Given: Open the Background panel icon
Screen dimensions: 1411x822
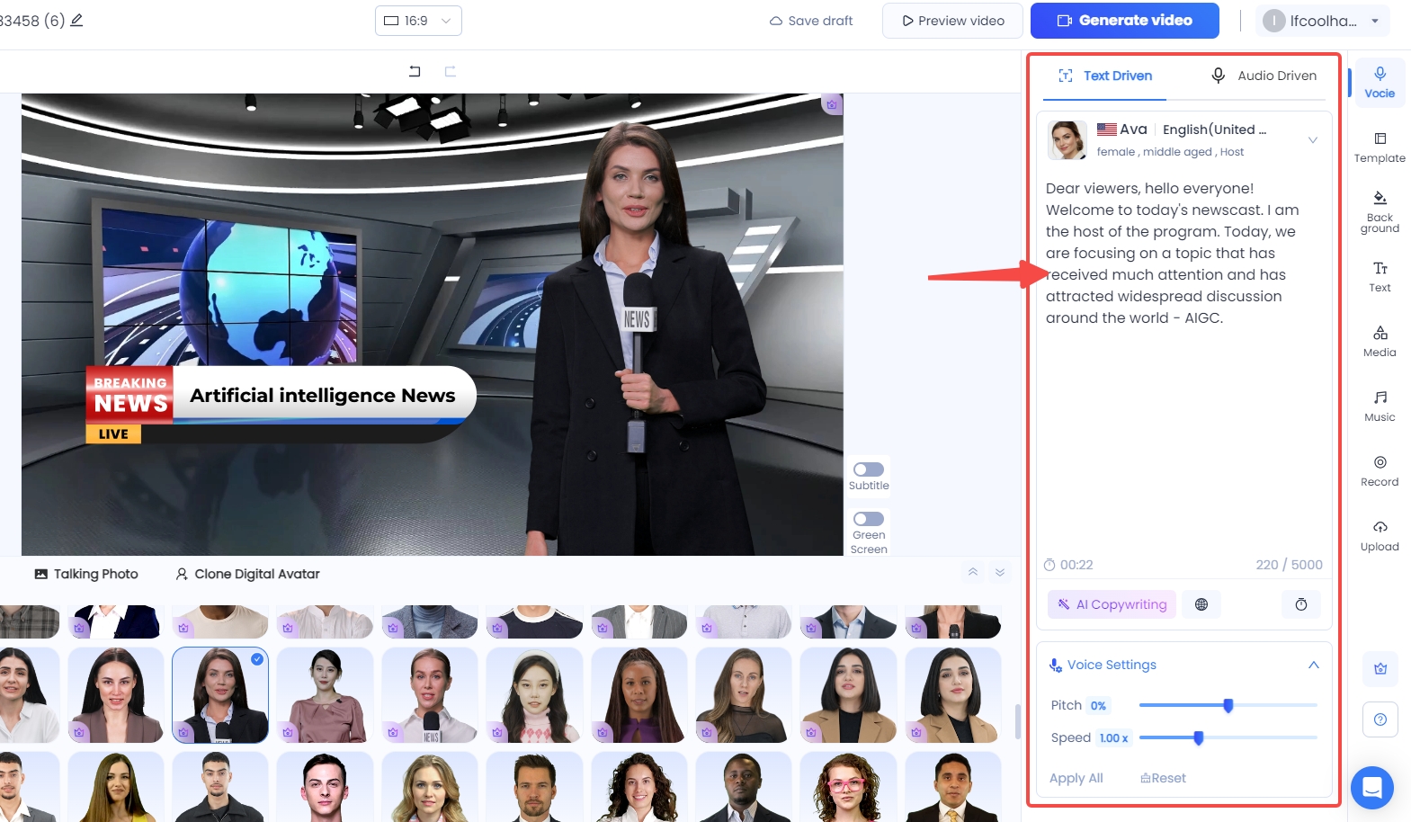Looking at the screenshot, I should tap(1380, 210).
